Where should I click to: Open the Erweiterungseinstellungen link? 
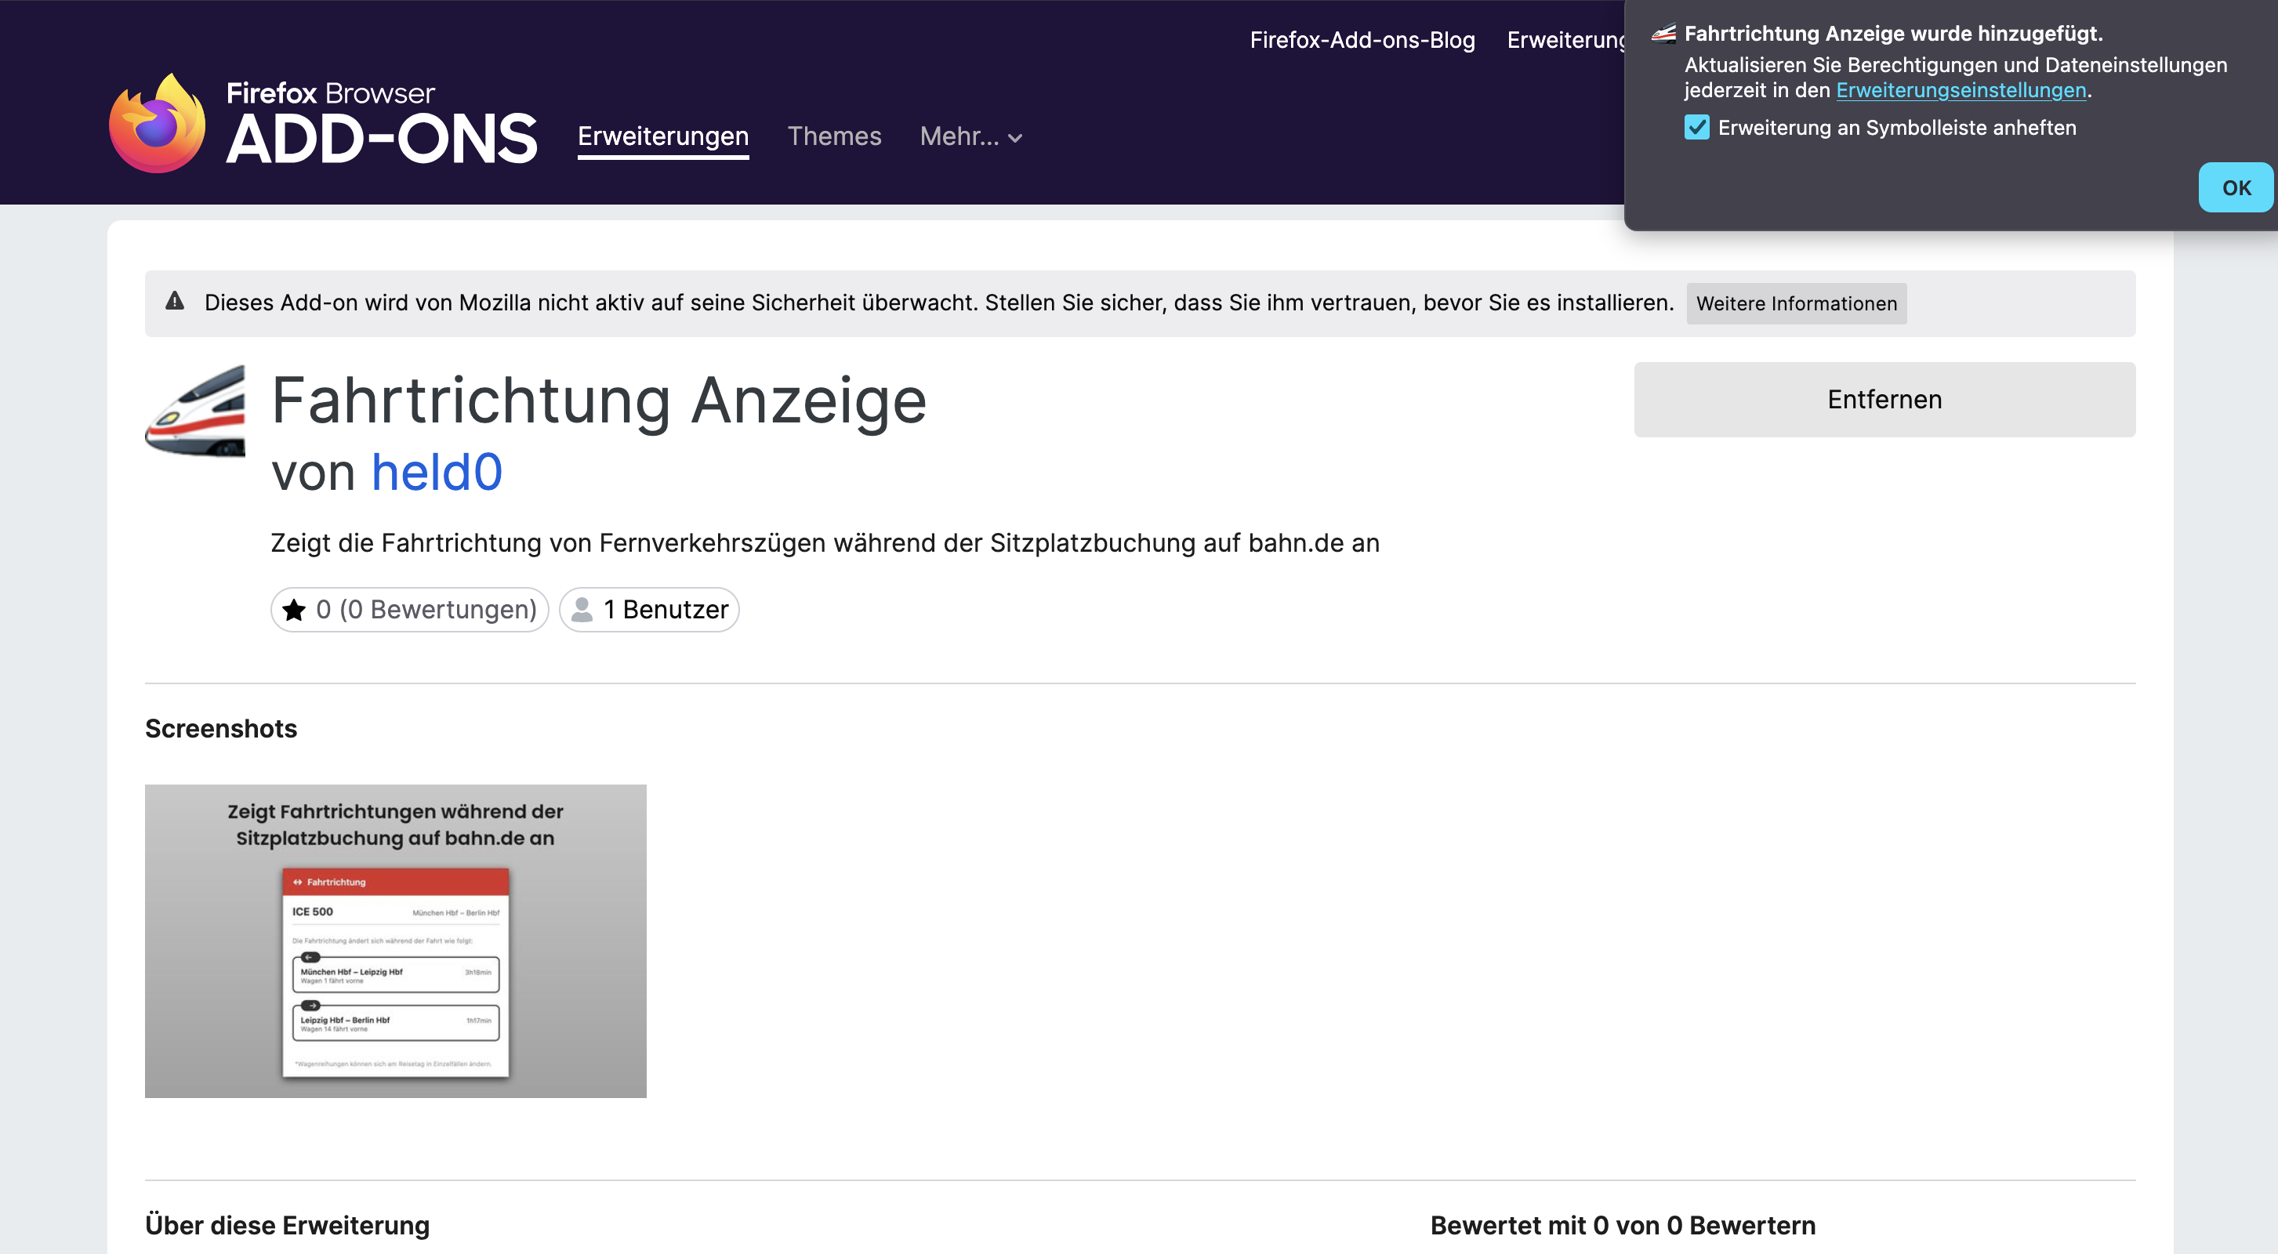pyautogui.click(x=1961, y=90)
